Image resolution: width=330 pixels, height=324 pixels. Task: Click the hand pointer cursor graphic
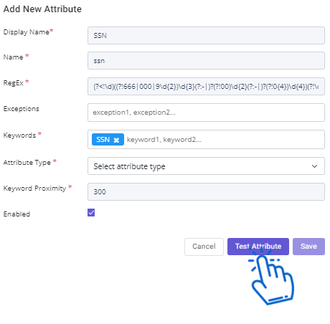click(x=272, y=275)
